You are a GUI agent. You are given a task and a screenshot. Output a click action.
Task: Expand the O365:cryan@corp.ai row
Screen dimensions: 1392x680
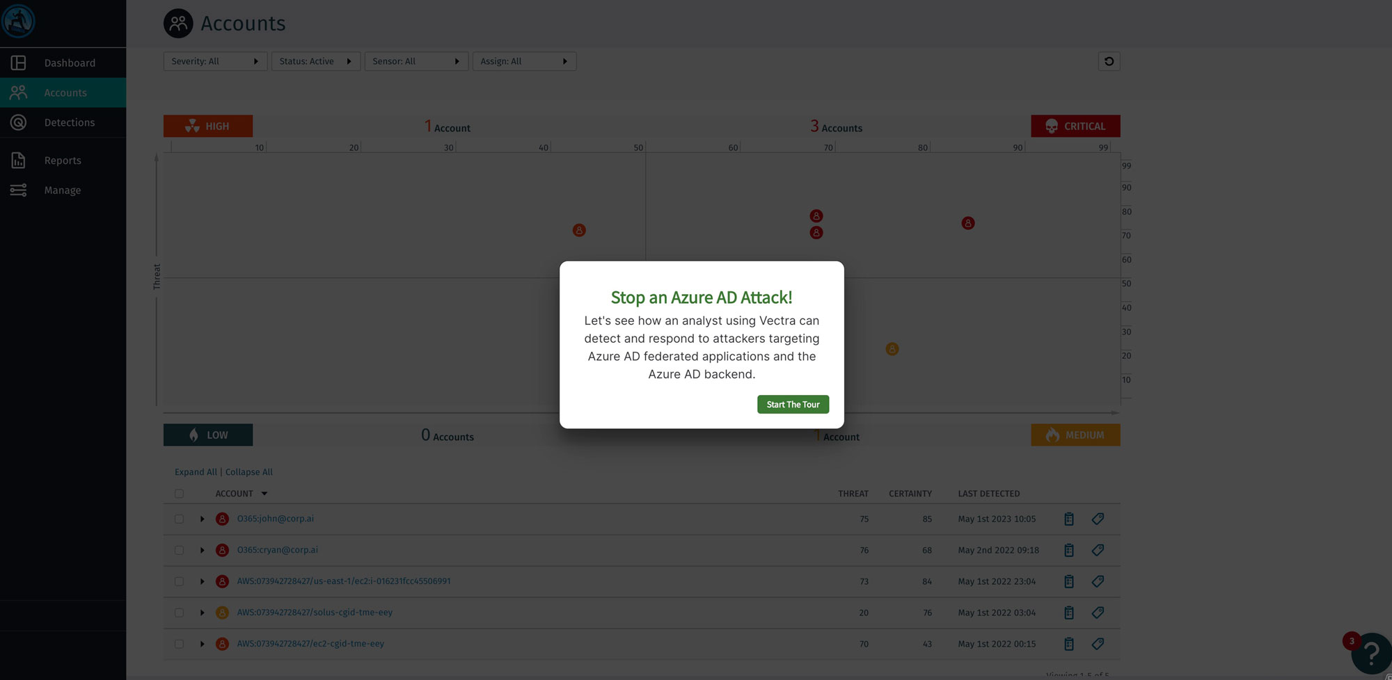(203, 551)
